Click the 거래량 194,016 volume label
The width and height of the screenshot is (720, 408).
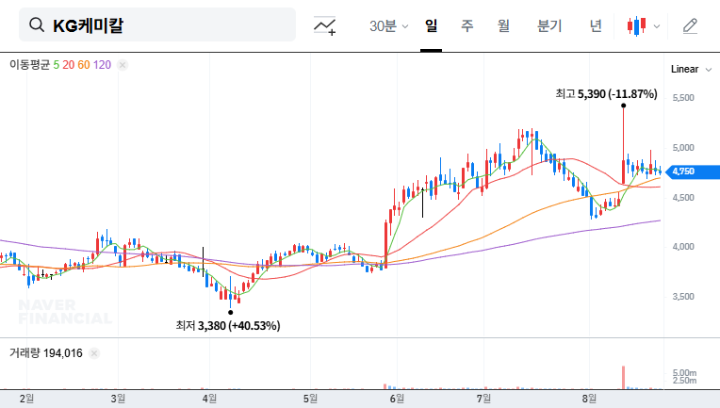click(46, 353)
